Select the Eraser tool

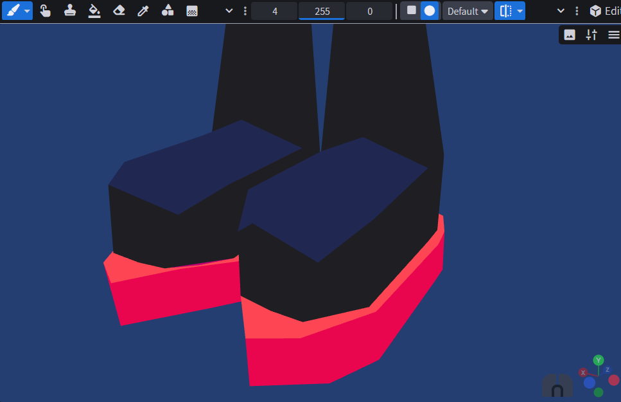click(x=119, y=11)
